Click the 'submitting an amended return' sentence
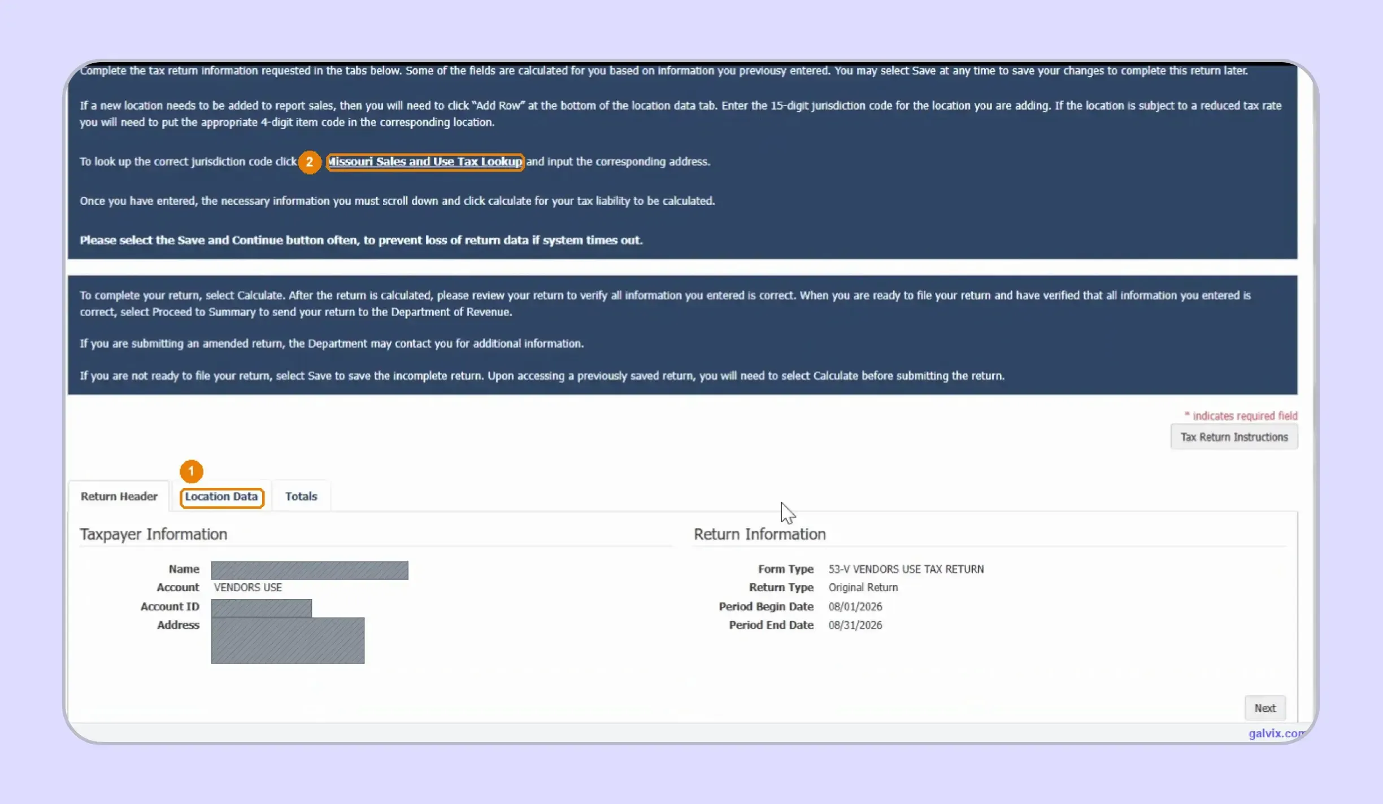The height and width of the screenshot is (804, 1383). pos(332,344)
